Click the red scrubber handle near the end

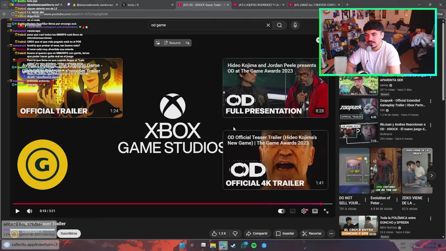[x=321, y=204]
